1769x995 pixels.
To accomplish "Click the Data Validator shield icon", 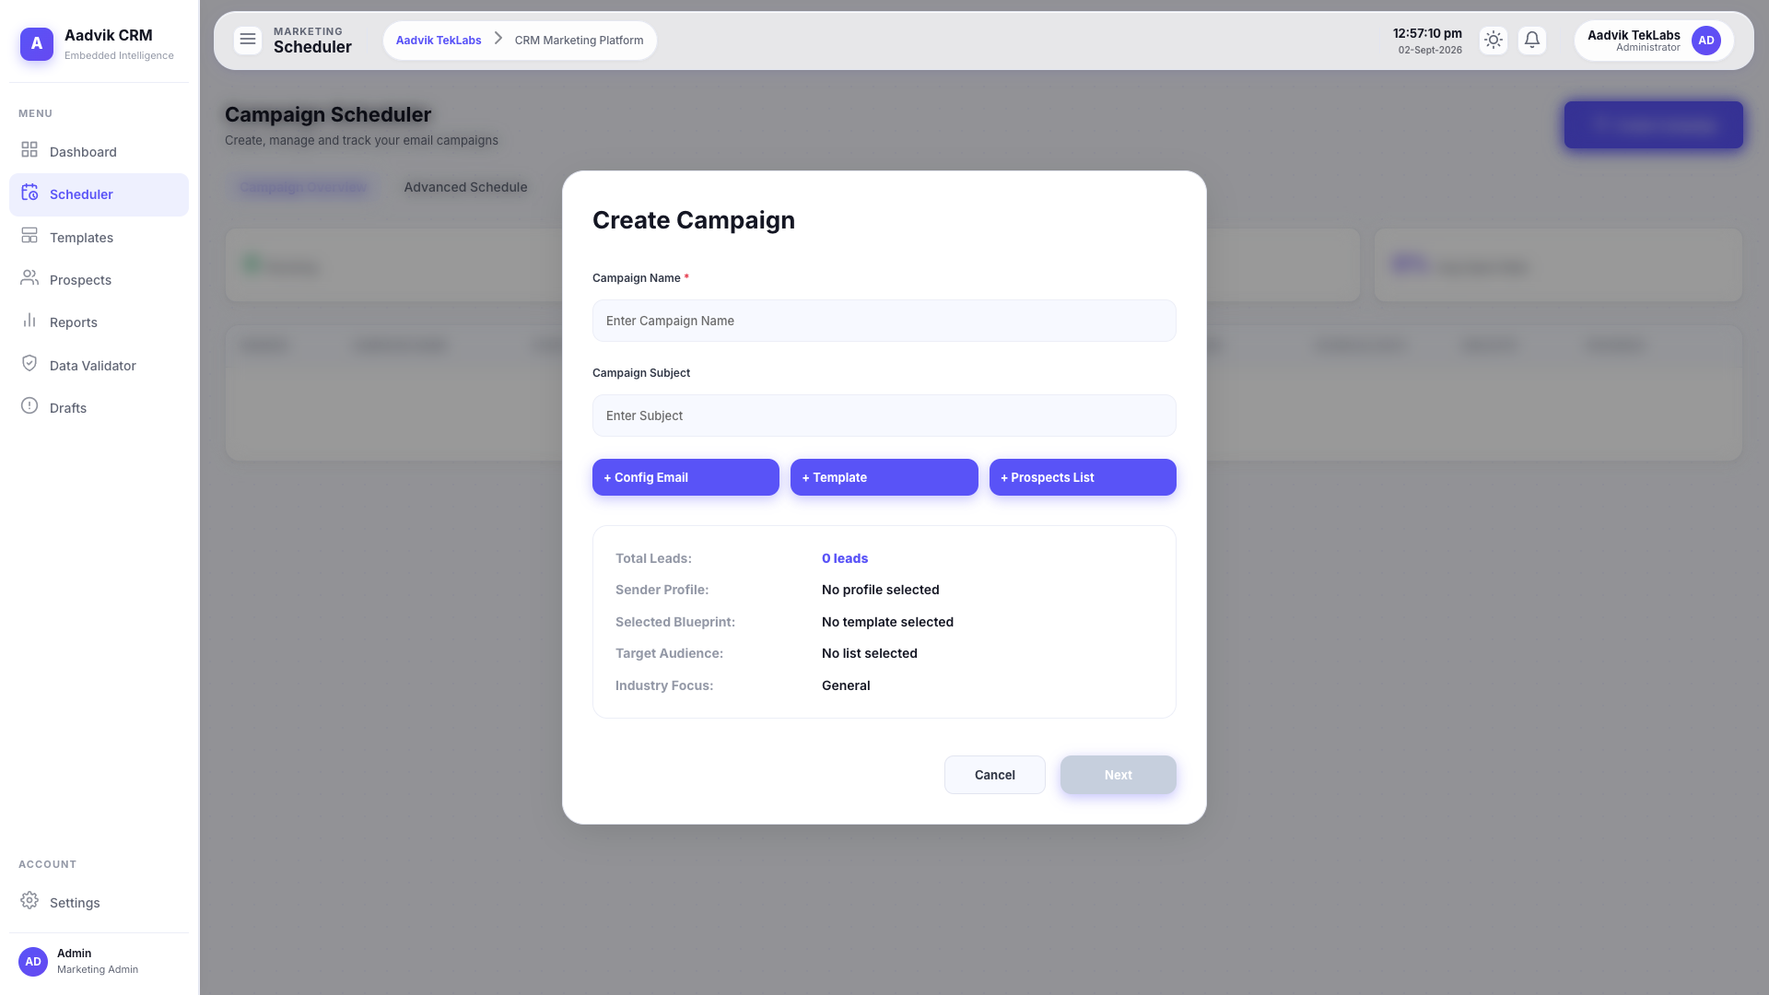I will coord(29,364).
